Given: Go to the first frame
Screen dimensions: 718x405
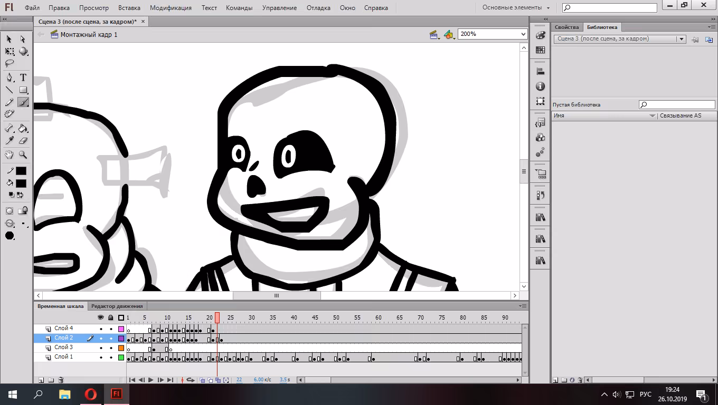Looking at the screenshot, I should [x=132, y=380].
